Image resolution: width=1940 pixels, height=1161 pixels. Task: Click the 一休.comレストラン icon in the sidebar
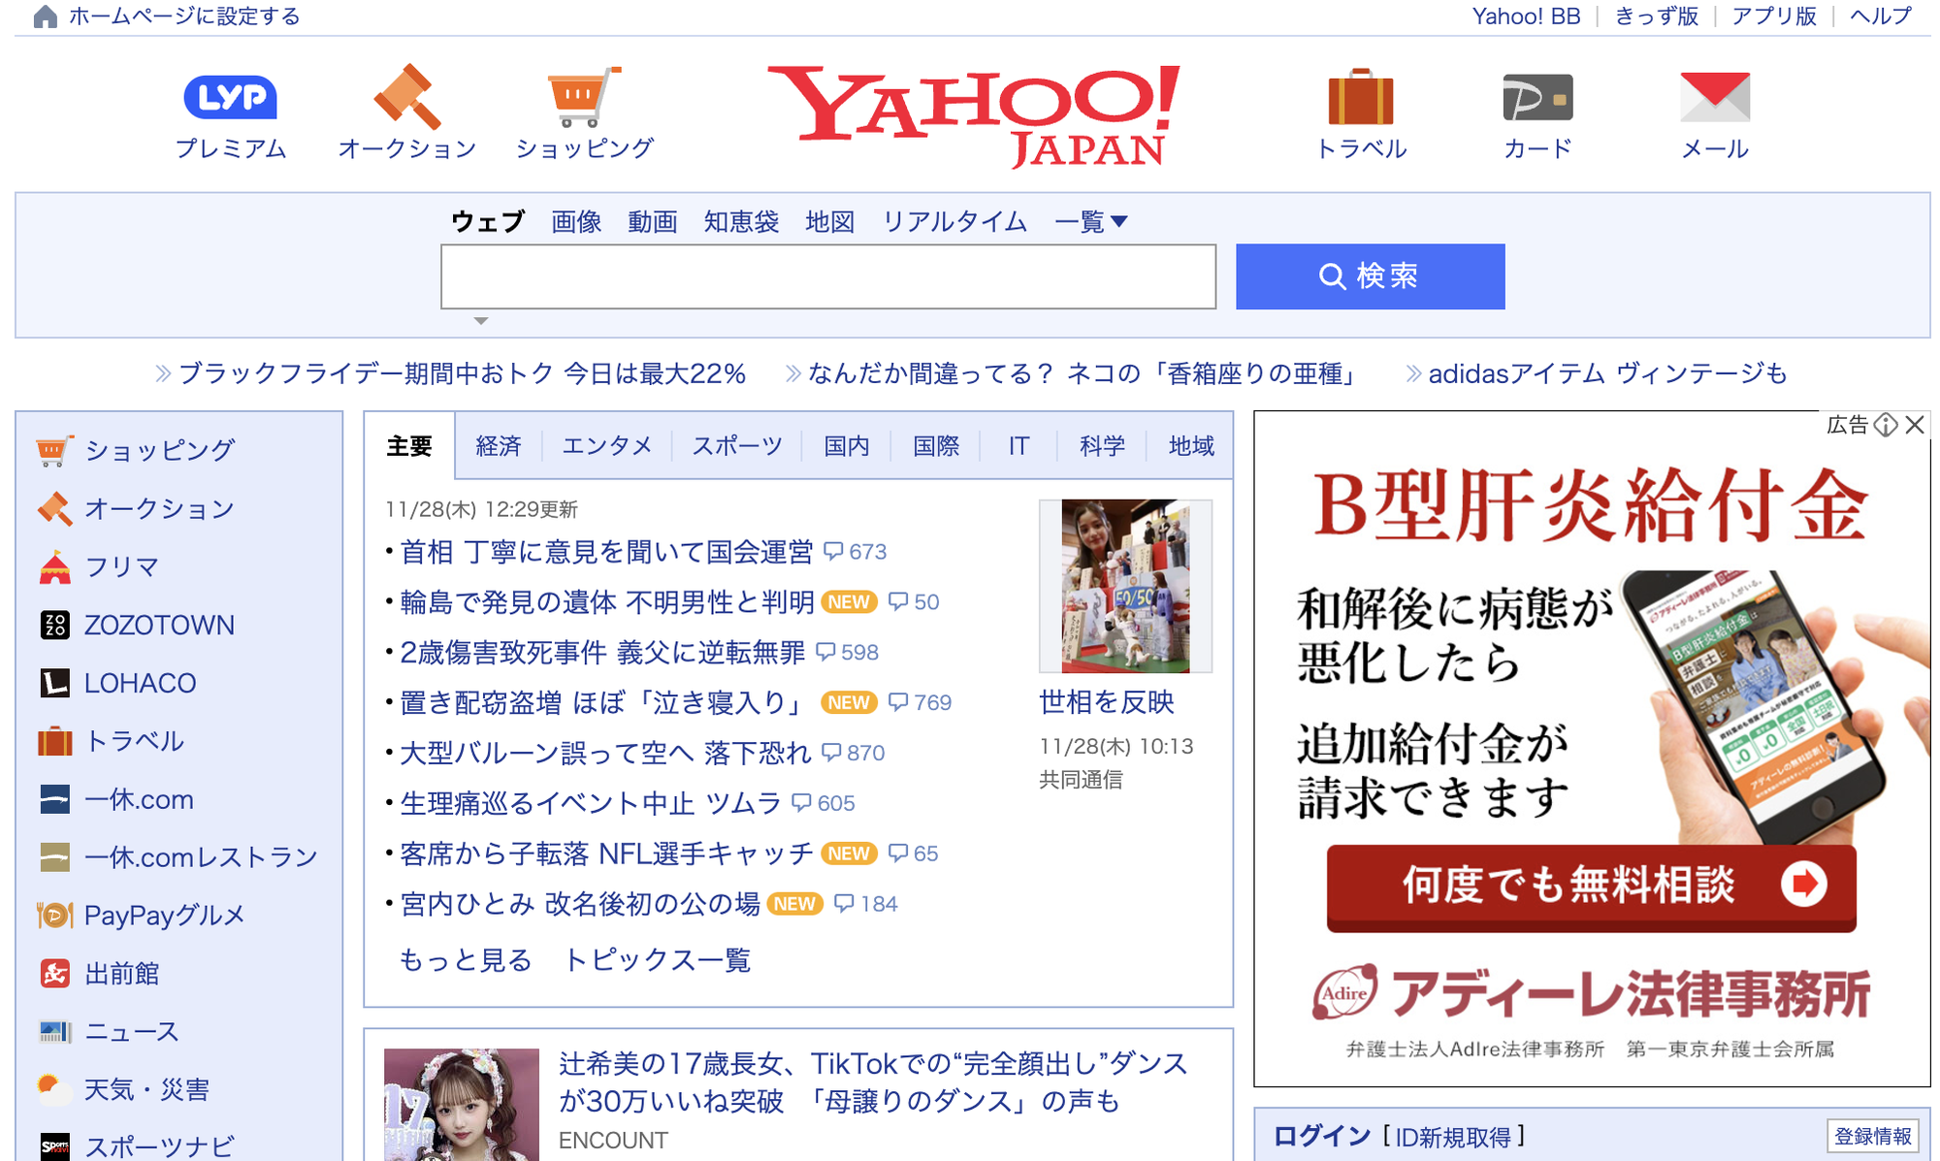54,857
